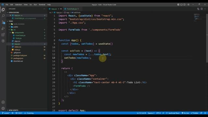
Task: Collapse the src folder
Action: tap(14, 30)
